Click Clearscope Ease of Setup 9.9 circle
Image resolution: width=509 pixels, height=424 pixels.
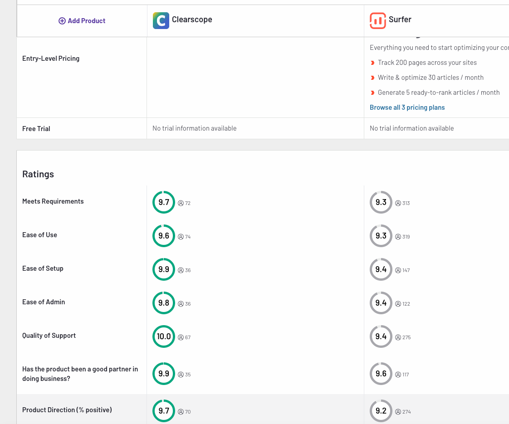pos(164,269)
